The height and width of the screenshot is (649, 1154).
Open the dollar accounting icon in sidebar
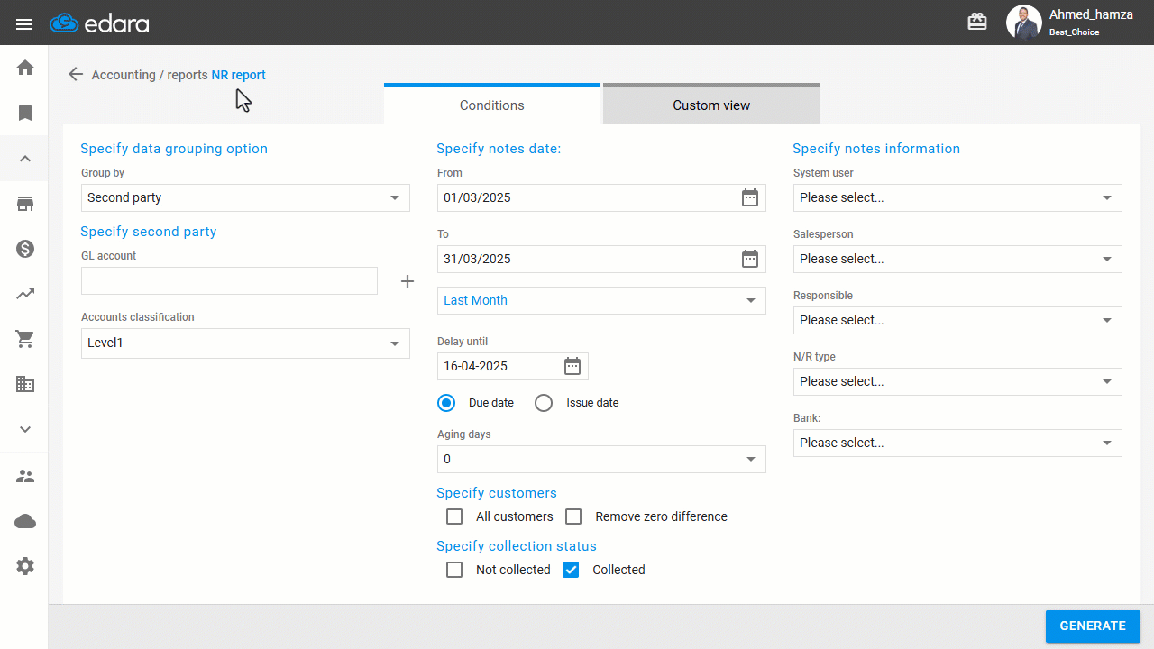25,249
